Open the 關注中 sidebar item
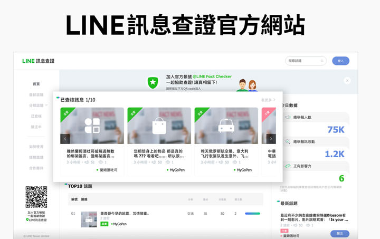The width and height of the screenshot is (380, 239). click(36, 127)
